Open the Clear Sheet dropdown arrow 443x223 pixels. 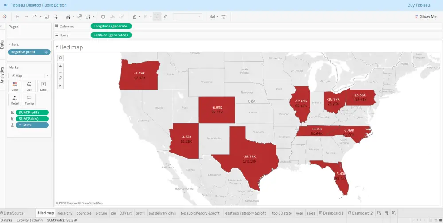pyautogui.click(x=94, y=17)
